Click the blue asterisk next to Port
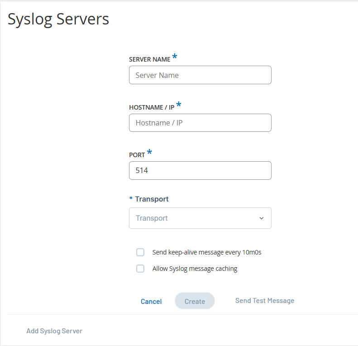This screenshot has width=358, height=346. 149,153
